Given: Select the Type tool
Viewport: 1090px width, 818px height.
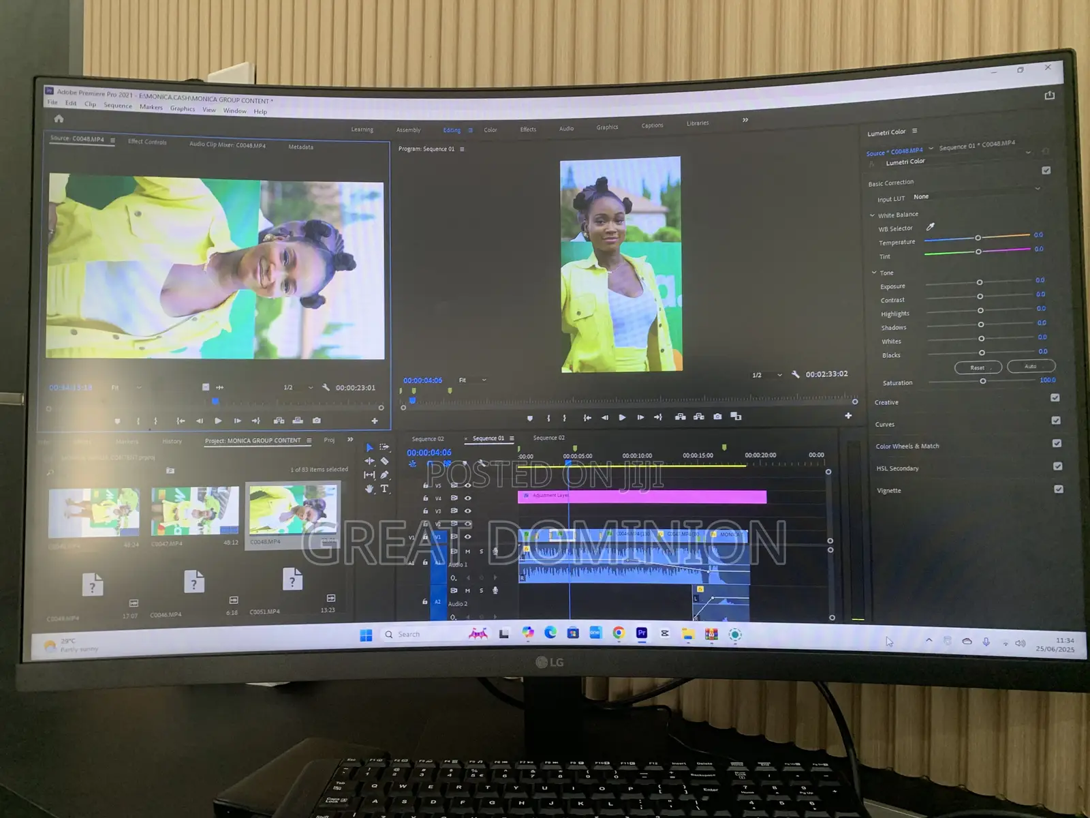Looking at the screenshot, I should (384, 489).
